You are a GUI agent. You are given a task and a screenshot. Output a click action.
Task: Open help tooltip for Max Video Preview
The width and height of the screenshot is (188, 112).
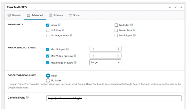75,56
